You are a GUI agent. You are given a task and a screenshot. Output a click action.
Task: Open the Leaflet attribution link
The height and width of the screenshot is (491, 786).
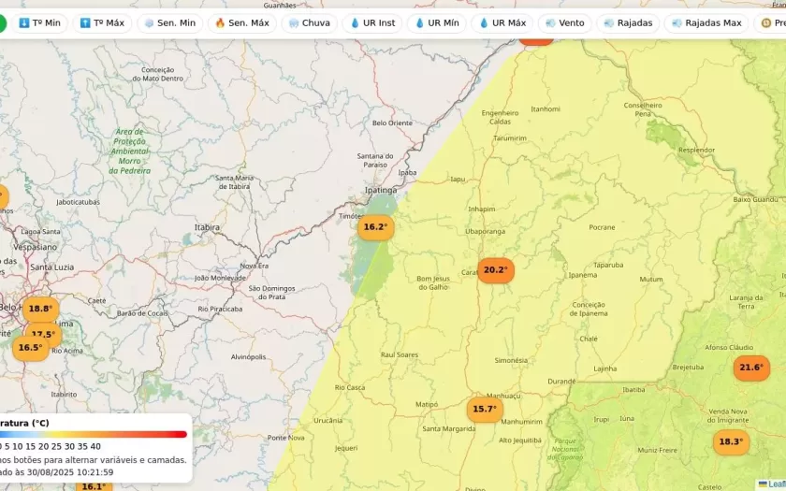[776, 484]
